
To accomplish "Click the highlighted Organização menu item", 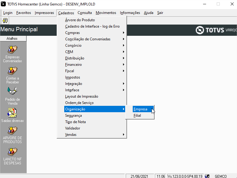I will 95,109.
